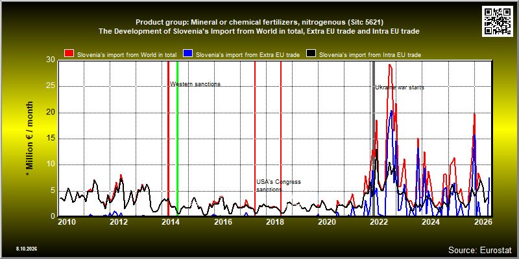This screenshot has height=259, width=519.
Task: Click the x-axis year label 2022
Action: tap(378, 221)
